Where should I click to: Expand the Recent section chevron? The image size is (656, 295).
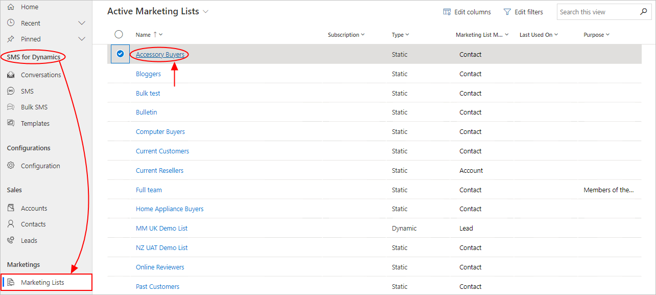[x=82, y=23]
